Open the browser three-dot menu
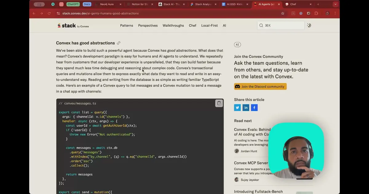369x194 pixels. point(335,13)
